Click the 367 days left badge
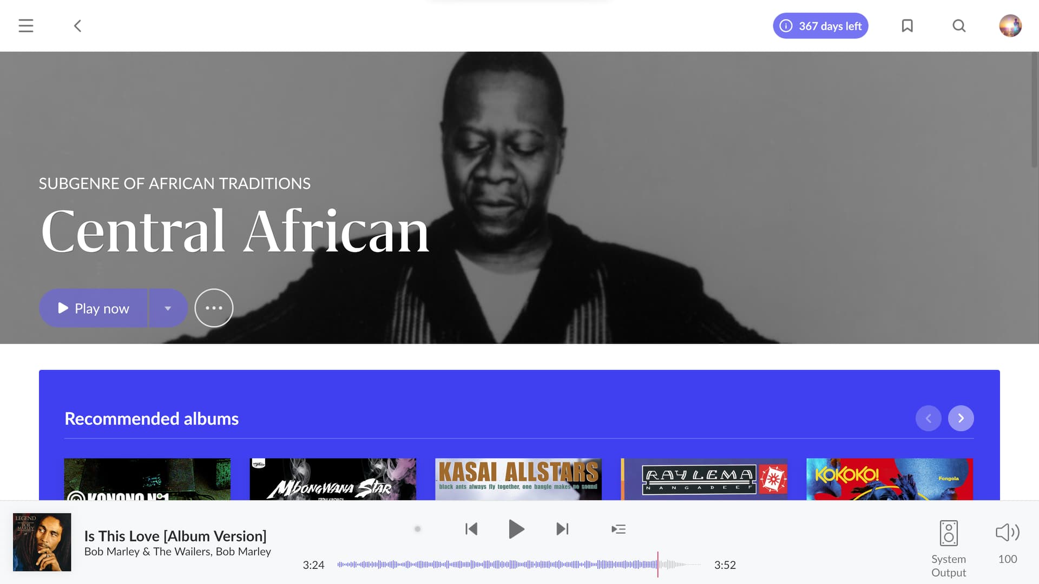Viewport: 1039px width, 584px height. click(820, 26)
